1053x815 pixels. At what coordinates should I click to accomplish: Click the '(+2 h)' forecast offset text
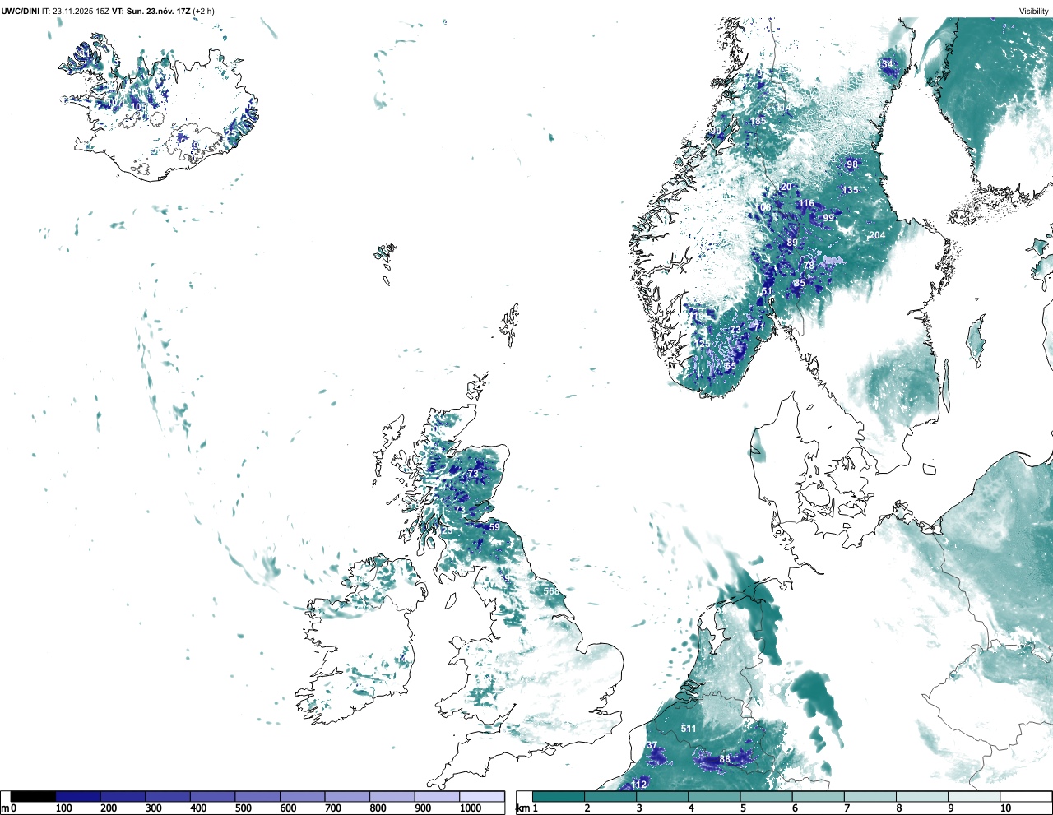(x=204, y=11)
